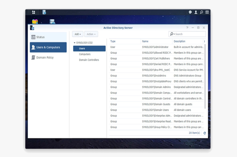
Task: Select Users in the domain tree
Action: pyautogui.click(x=89, y=49)
